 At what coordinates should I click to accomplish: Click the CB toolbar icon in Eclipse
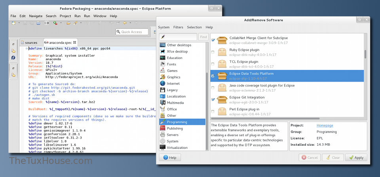pyautogui.click(x=47, y=23)
